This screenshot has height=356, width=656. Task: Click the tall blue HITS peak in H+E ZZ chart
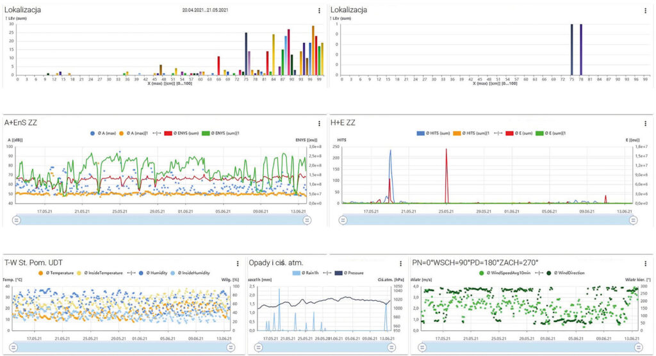[x=391, y=175]
